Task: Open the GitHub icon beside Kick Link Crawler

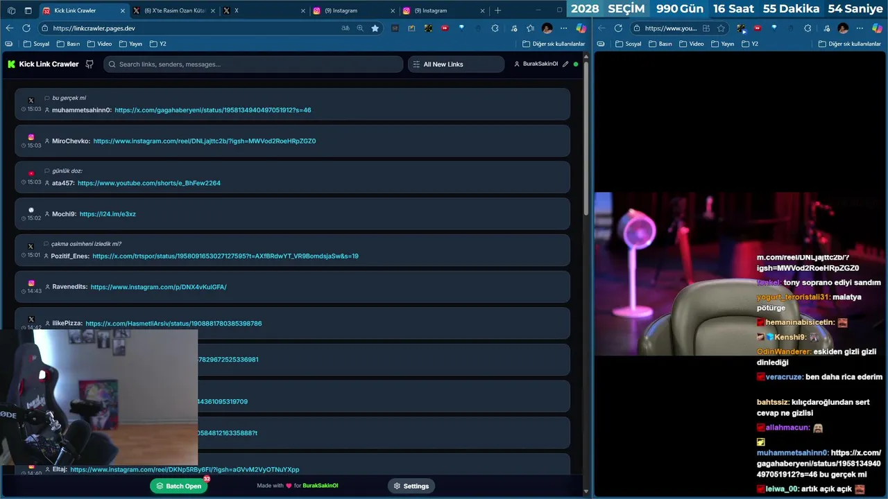Action: (89, 64)
